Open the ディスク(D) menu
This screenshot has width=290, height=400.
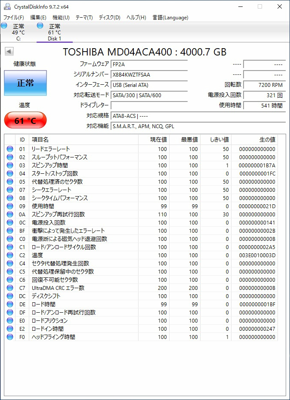click(x=110, y=18)
